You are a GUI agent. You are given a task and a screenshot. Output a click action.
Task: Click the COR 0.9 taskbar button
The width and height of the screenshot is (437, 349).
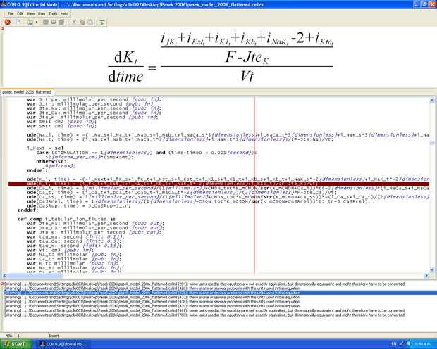(63, 344)
